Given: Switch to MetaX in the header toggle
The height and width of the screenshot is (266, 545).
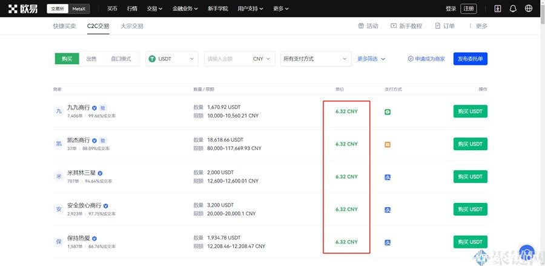Looking at the screenshot, I should pos(78,9).
